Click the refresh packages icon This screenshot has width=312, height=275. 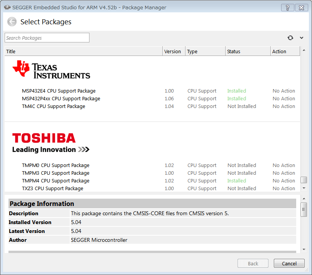click(x=290, y=38)
